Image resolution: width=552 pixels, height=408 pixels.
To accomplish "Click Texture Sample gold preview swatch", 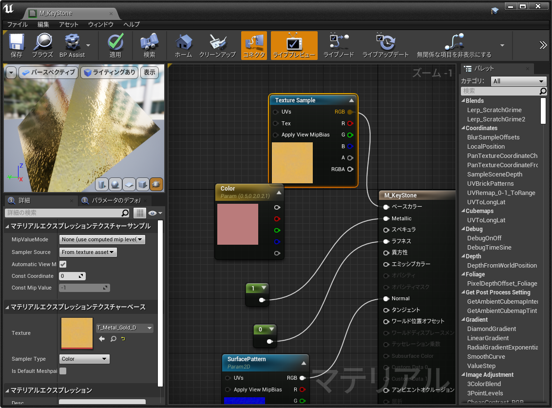I will click(x=292, y=163).
